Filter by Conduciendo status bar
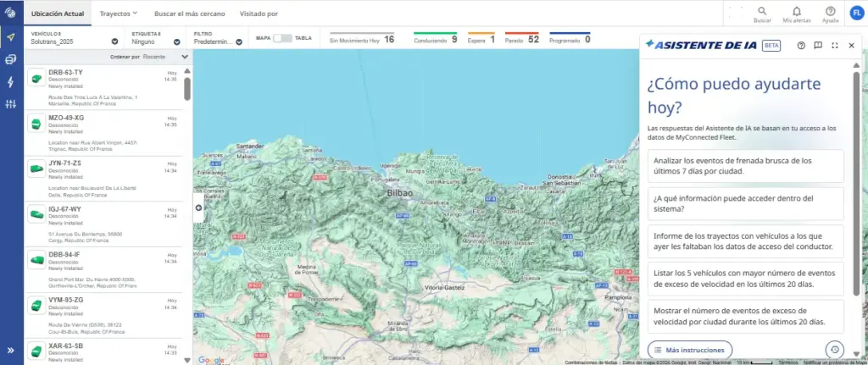This screenshot has height=365, width=868. (435, 39)
